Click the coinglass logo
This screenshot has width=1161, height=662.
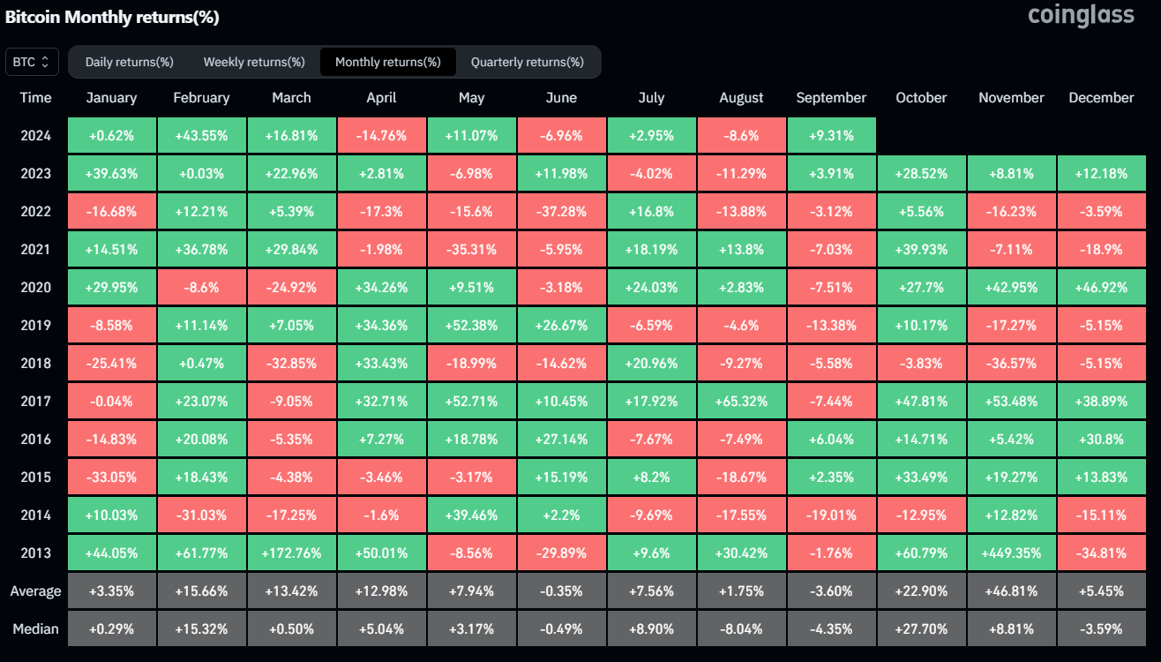click(1081, 16)
